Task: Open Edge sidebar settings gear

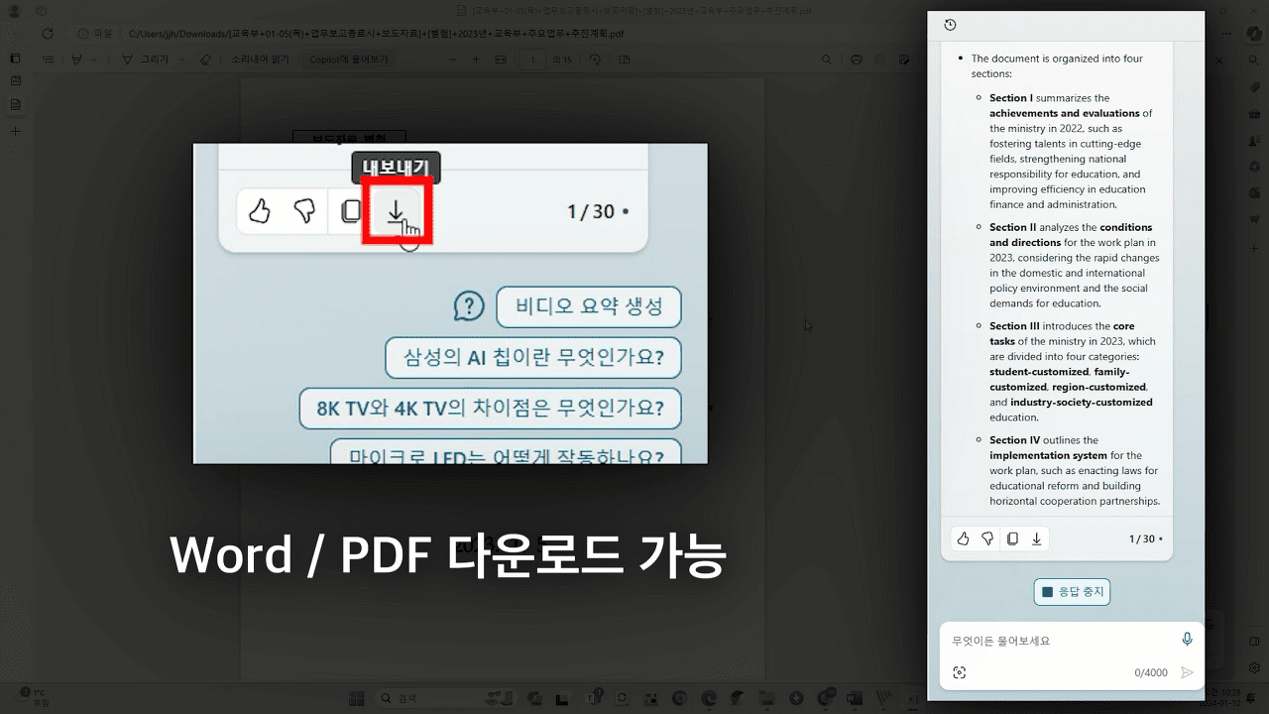Action: point(1255,668)
